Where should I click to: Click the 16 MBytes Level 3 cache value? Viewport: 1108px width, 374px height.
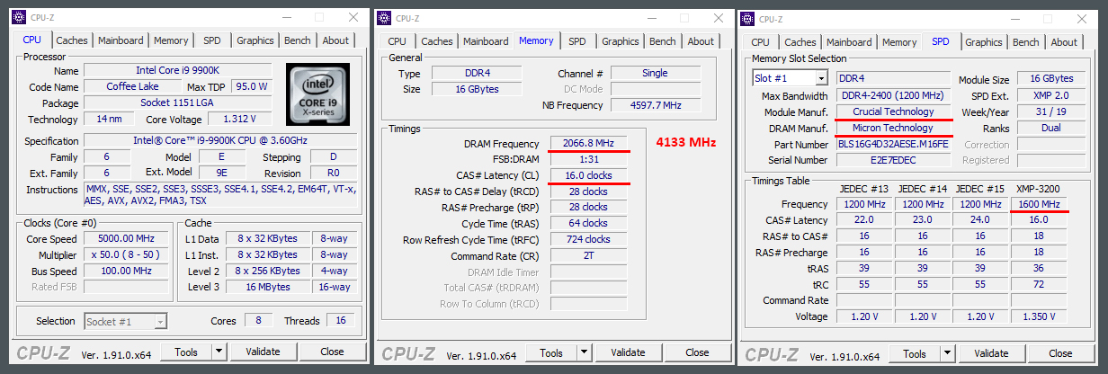point(268,287)
